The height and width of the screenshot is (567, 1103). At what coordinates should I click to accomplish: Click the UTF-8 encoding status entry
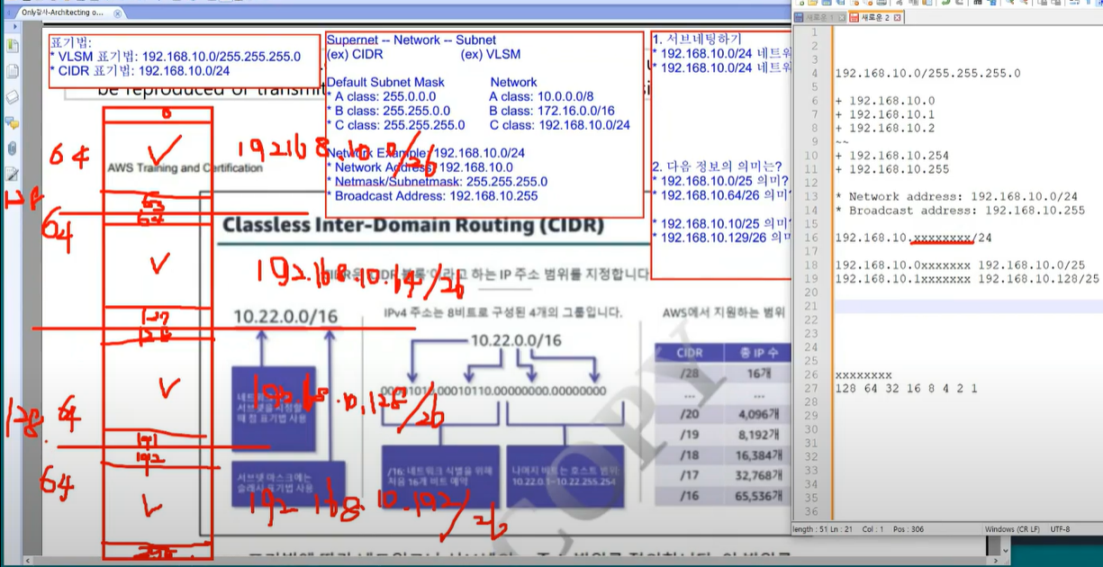[1060, 529]
